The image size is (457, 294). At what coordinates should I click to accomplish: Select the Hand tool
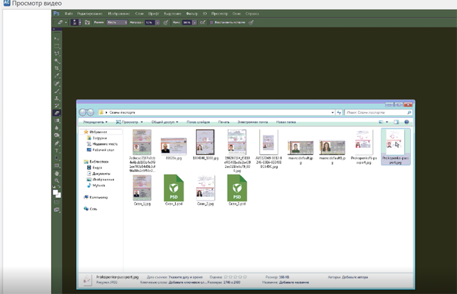(56, 173)
